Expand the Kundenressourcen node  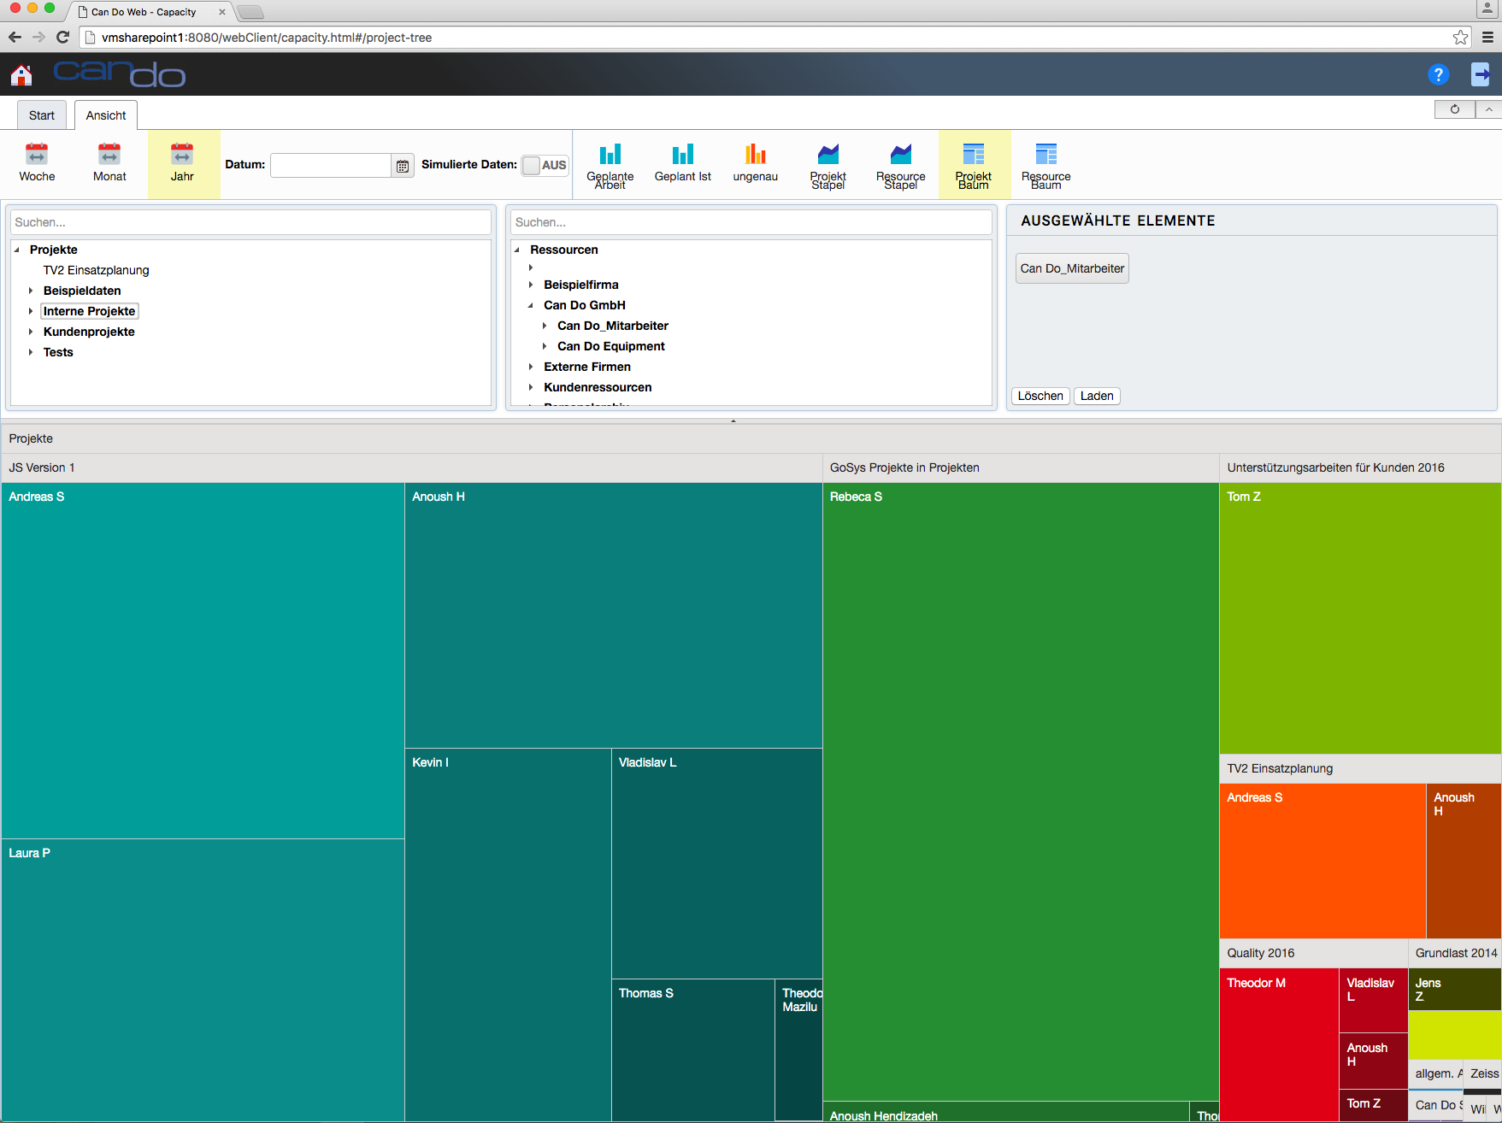[531, 387]
